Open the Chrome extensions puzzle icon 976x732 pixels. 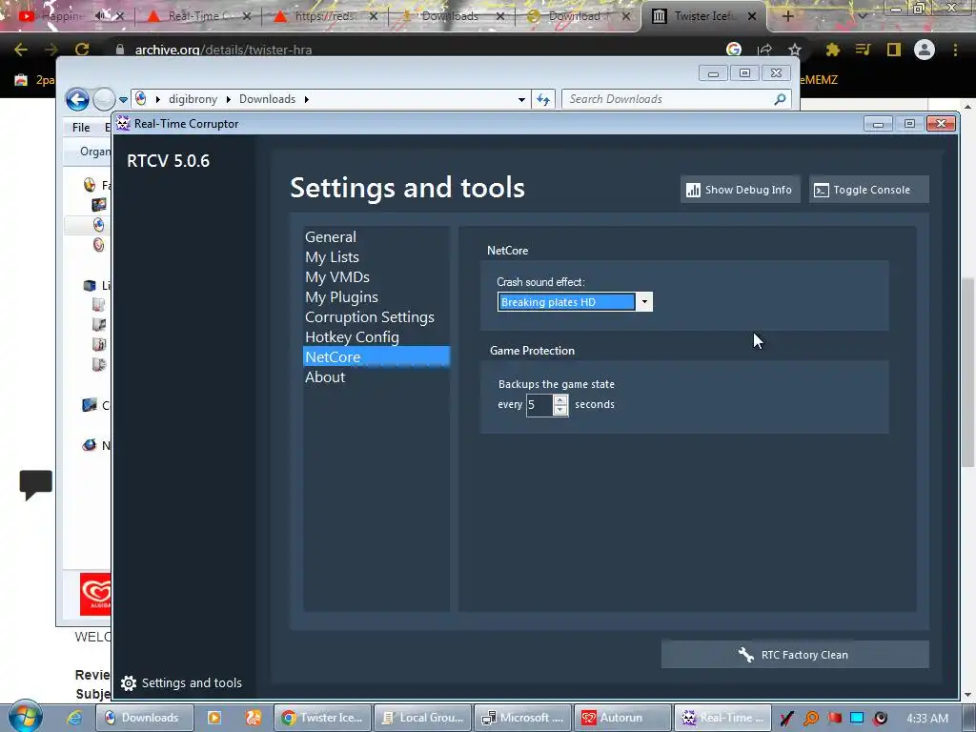832,50
